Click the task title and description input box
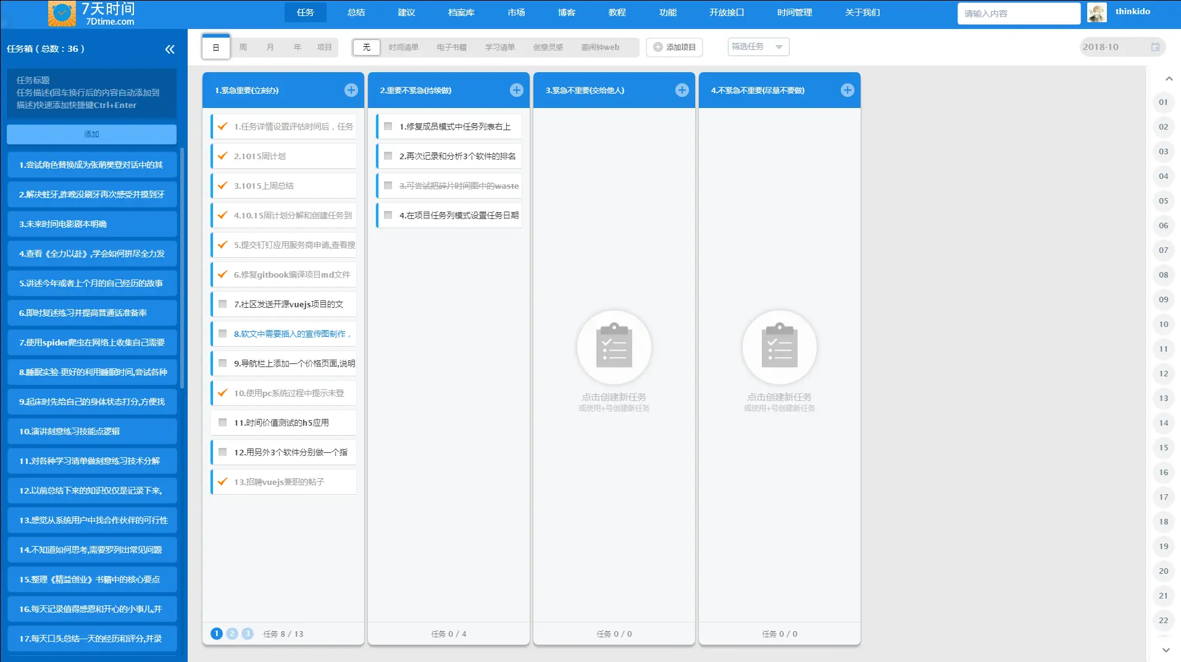 click(x=91, y=93)
